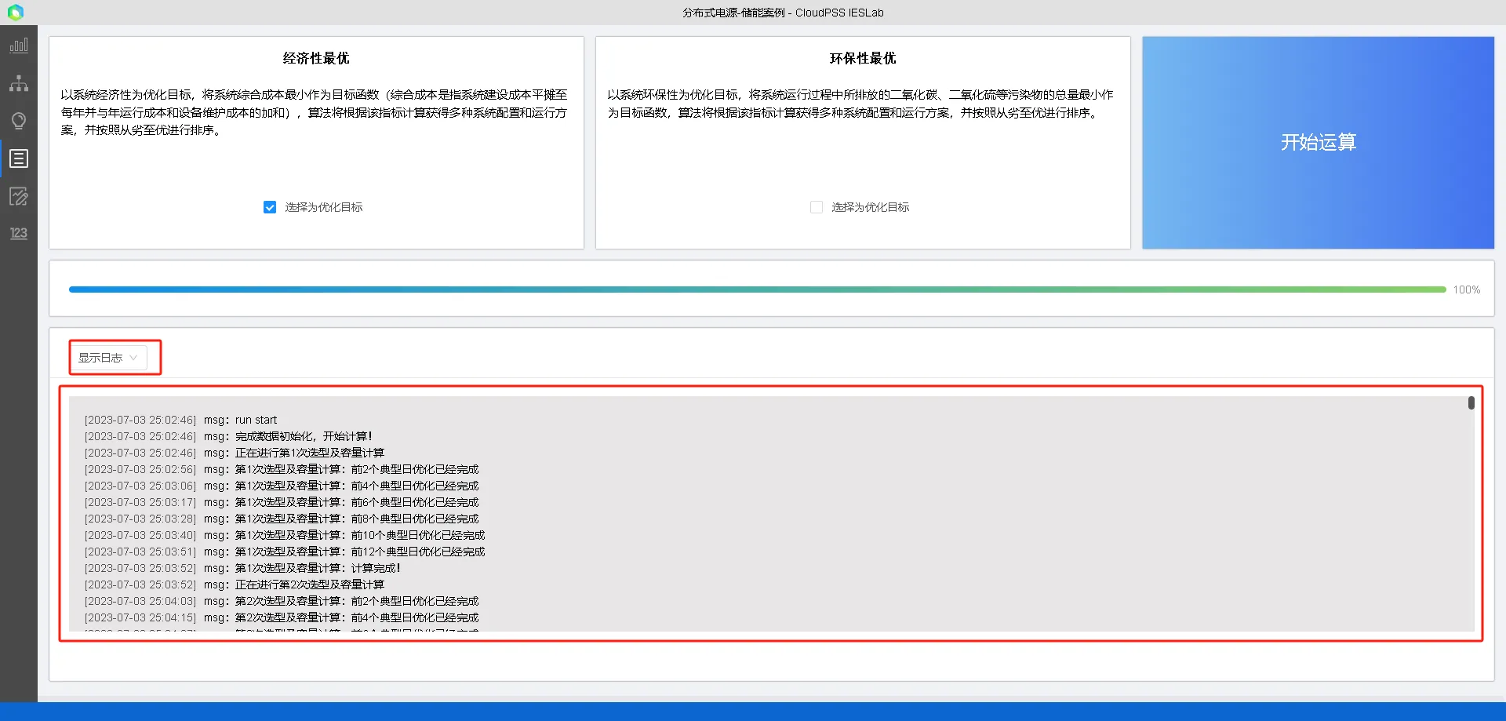Click the 环保性最优 card heading
This screenshot has height=721, width=1506.
pyautogui.click(x=863, y=59)
